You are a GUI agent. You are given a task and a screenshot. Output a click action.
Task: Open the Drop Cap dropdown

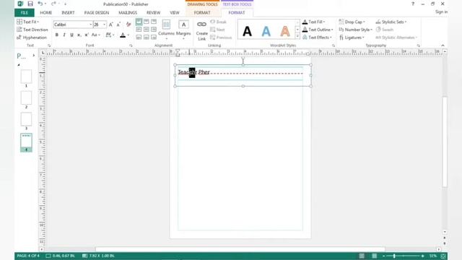(x=352, y=22)
